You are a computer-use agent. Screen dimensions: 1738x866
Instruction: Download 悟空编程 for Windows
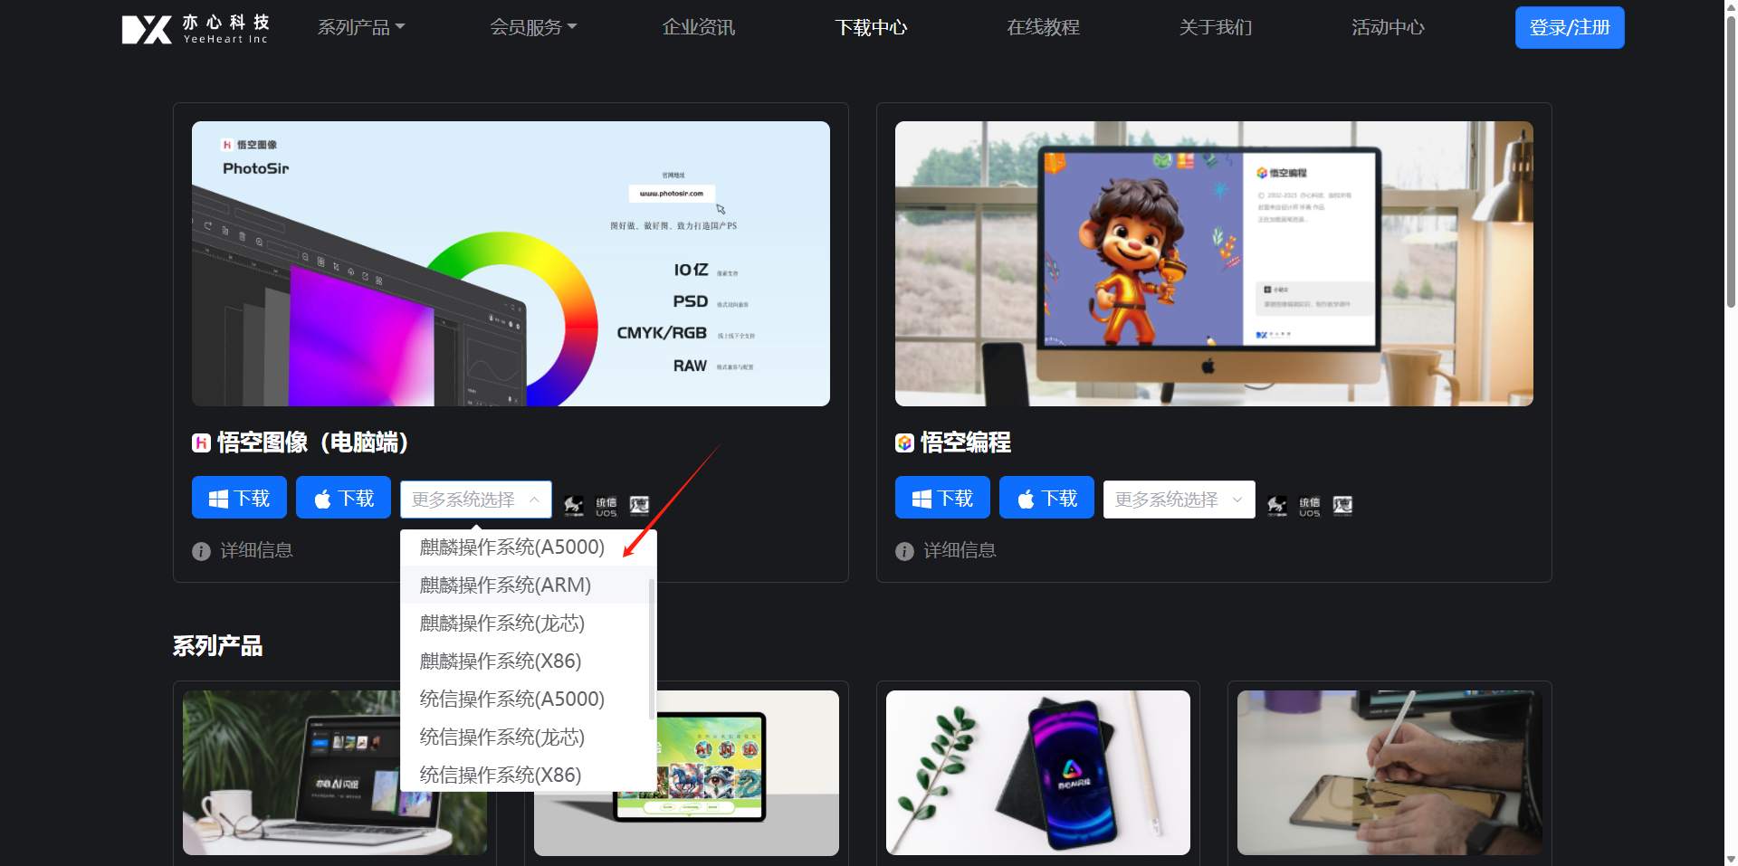[x=942, y=498]
